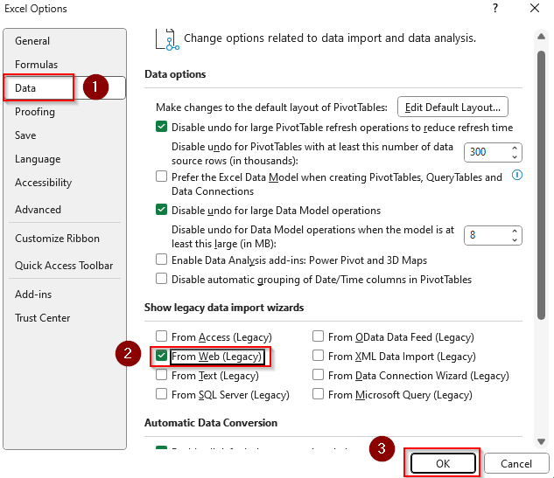Image resolution: width=554 pixels, height=478 pixels.
Task: Uncheck From Web (Legacy)
Action: 161,356
